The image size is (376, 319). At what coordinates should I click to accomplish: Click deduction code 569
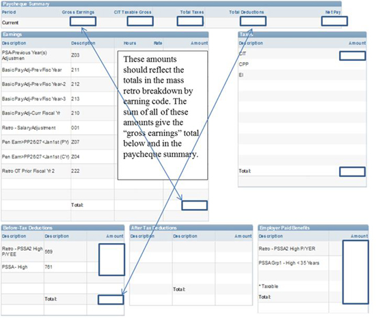(49, 251)
